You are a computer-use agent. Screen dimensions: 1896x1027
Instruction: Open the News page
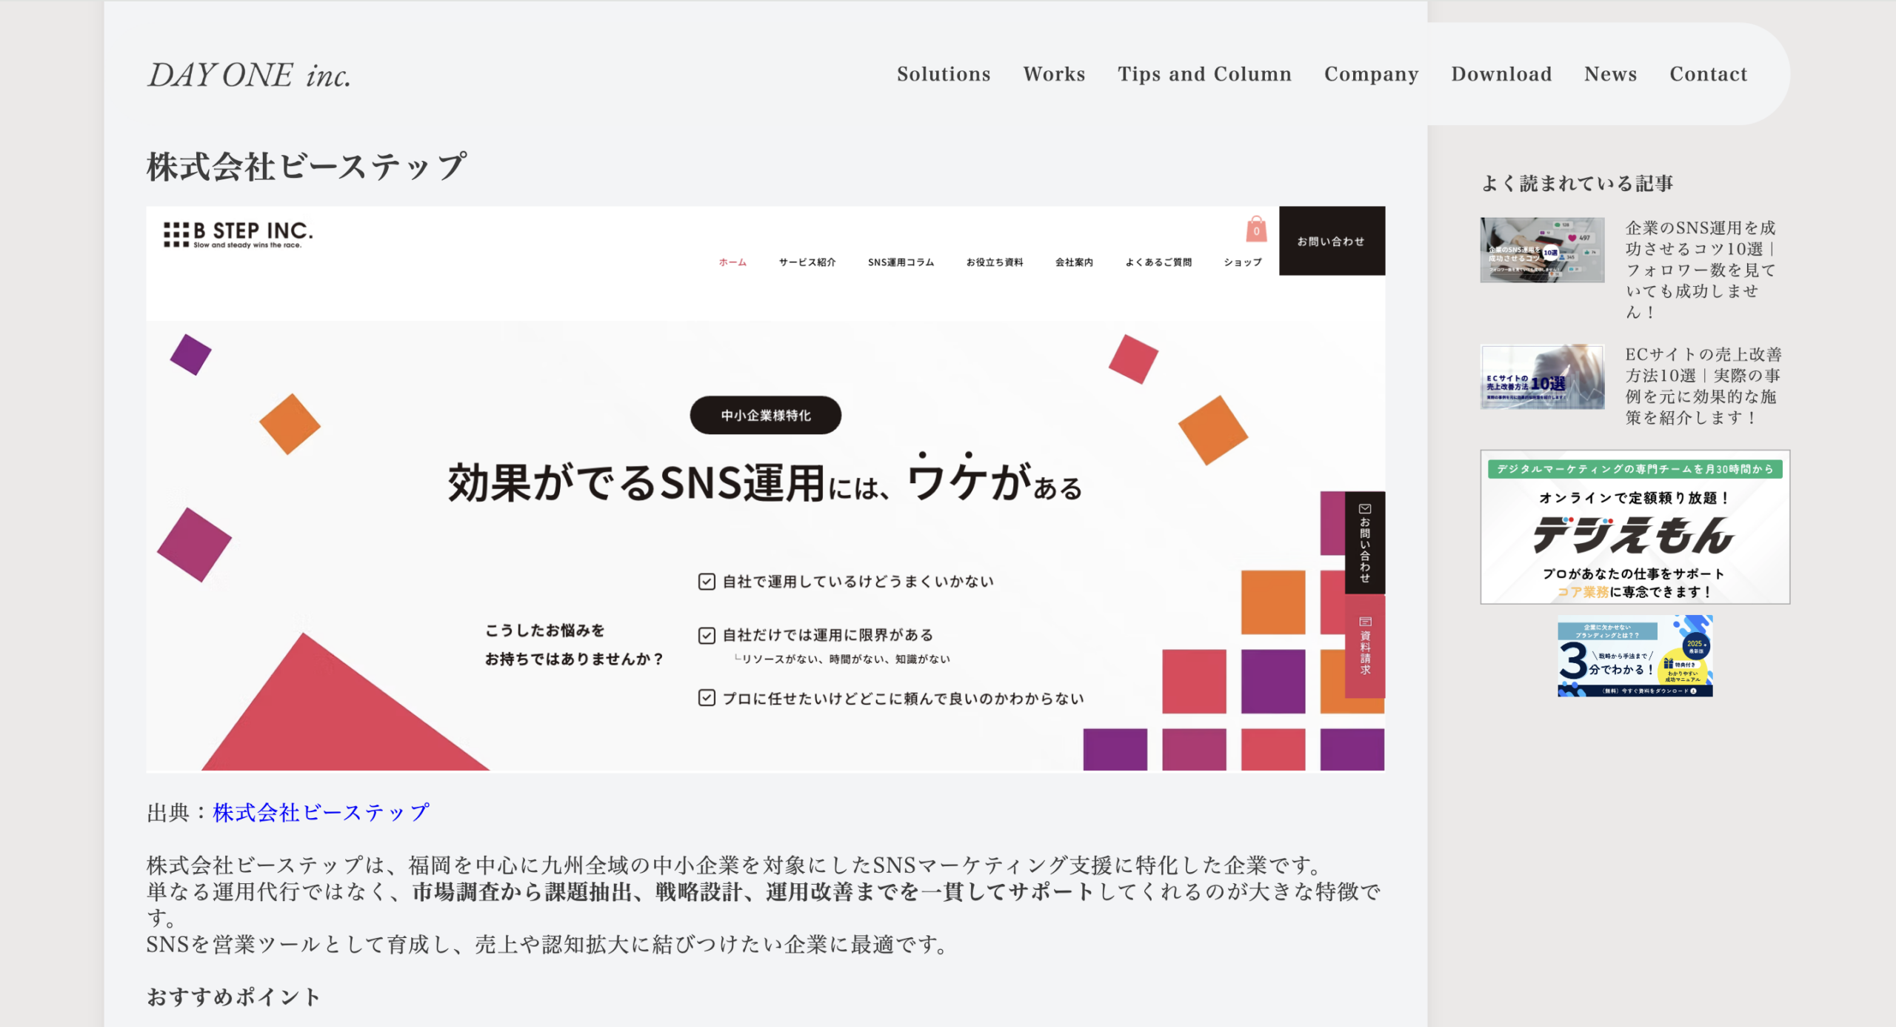point(1610,74)
